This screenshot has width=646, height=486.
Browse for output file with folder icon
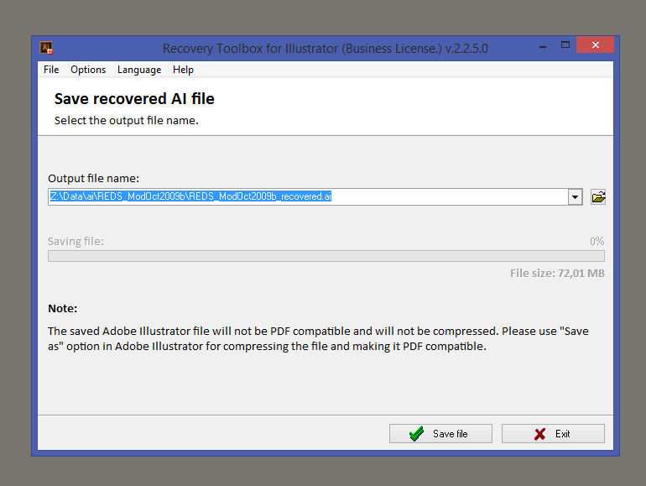point(598,197)
